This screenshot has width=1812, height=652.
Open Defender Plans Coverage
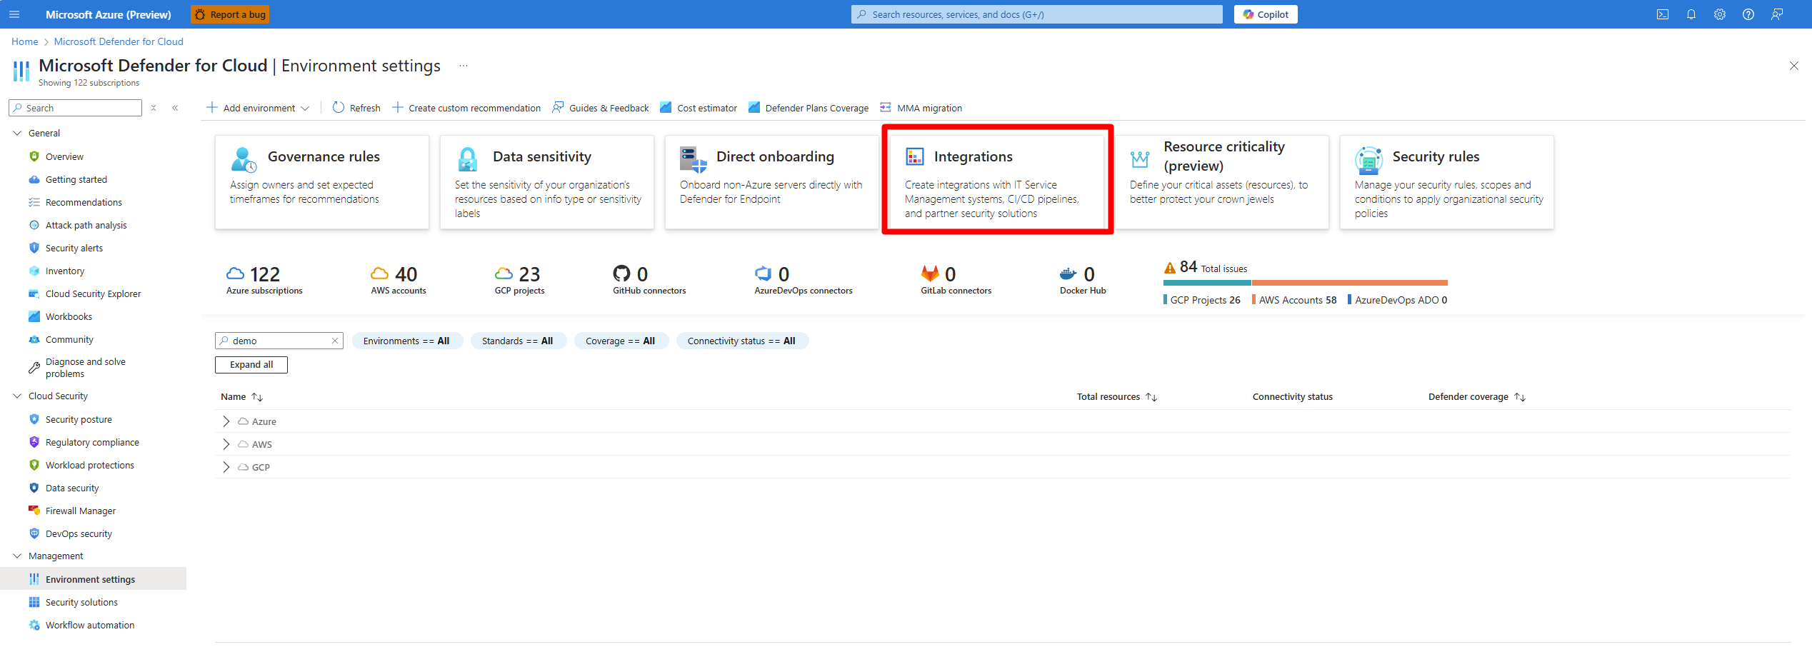pos(809,108)
